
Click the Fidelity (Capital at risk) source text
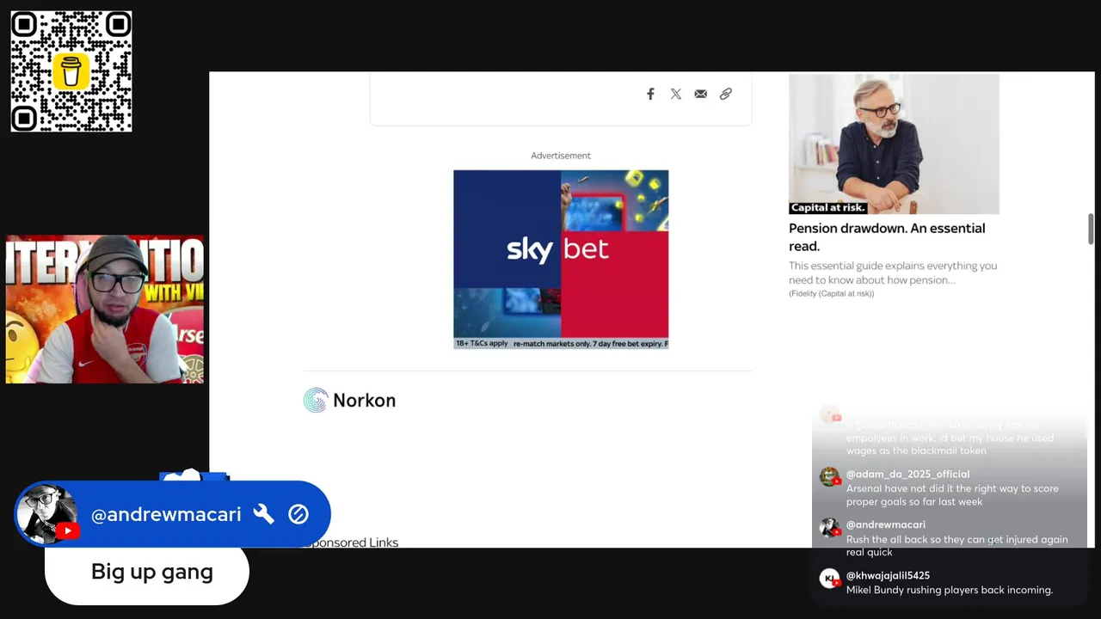(x=831, y=294)
